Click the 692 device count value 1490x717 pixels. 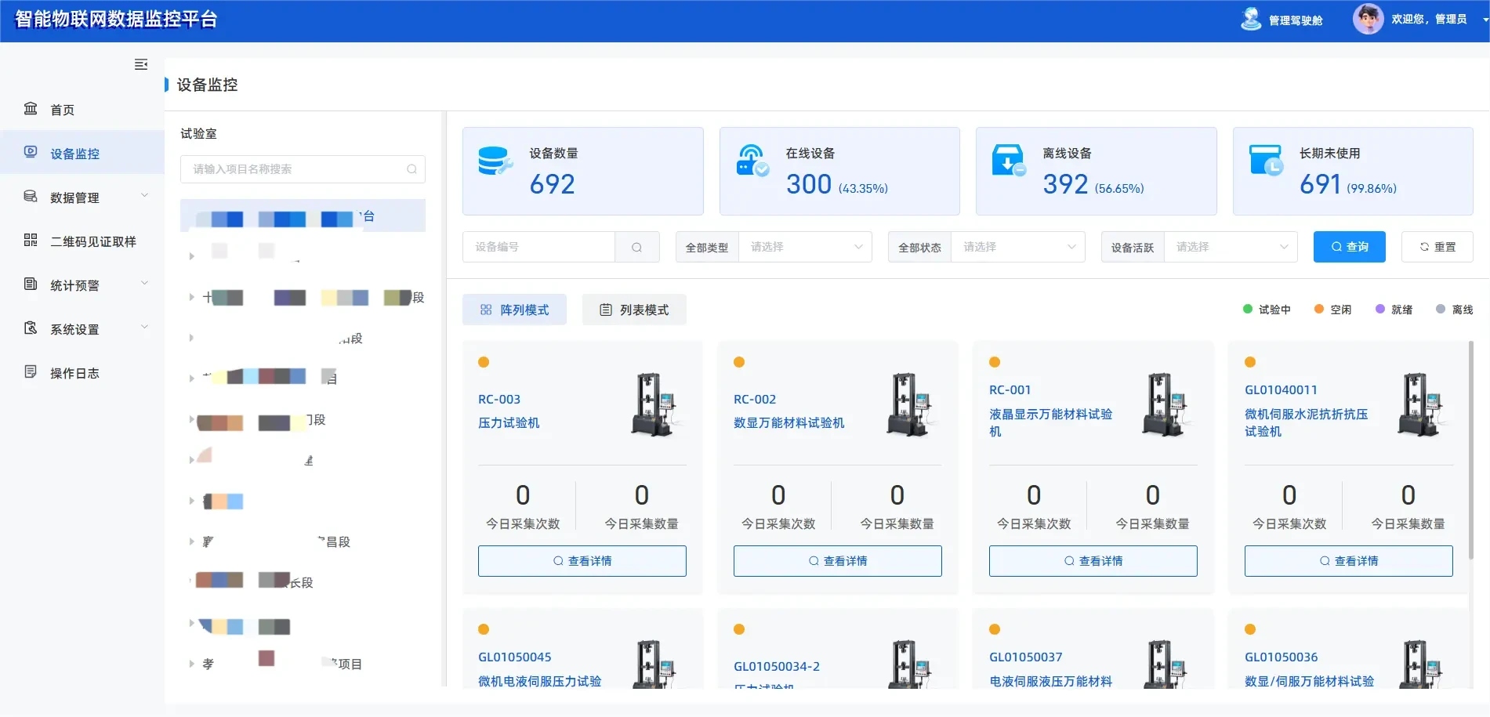pos(553,184)
